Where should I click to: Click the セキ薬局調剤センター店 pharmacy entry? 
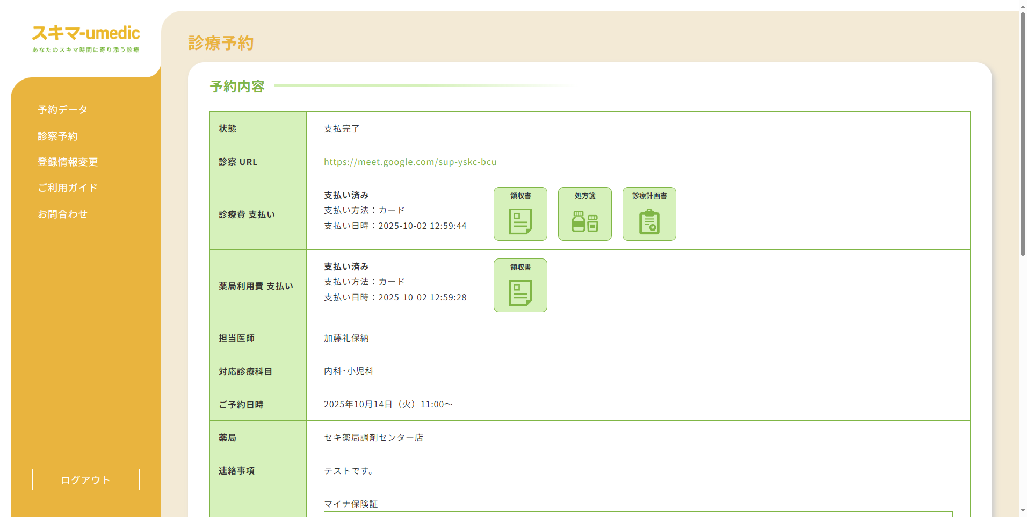click(373, 437)
